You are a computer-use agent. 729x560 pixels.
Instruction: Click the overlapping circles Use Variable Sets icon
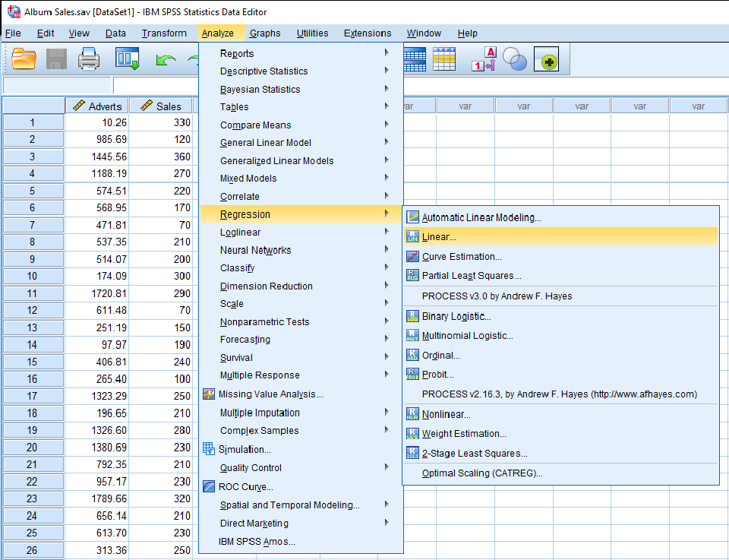tap(515, 59)
